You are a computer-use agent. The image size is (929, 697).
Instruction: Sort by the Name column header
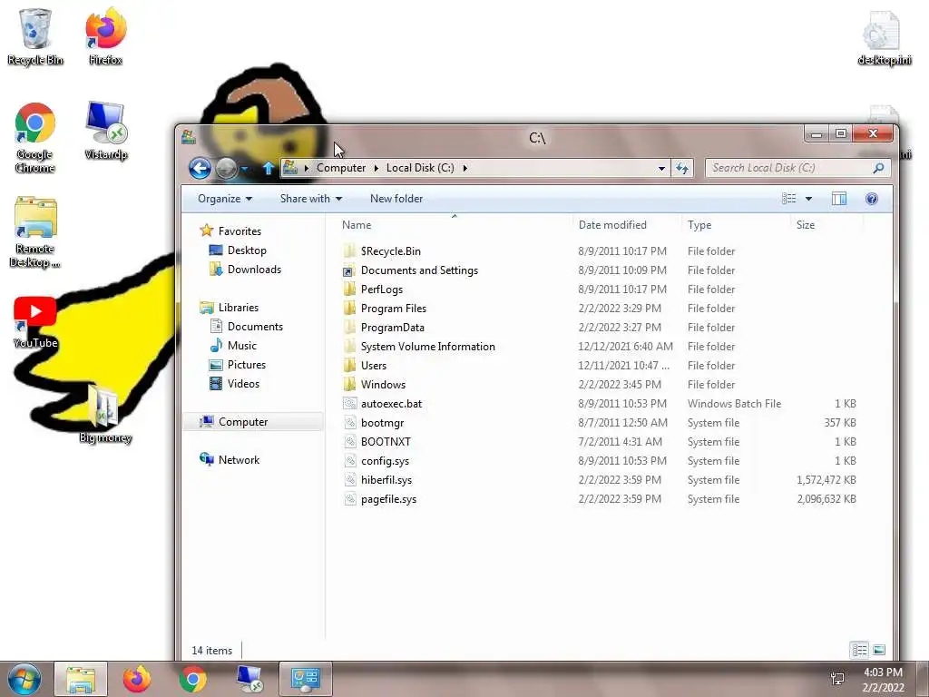pos(455,225)
